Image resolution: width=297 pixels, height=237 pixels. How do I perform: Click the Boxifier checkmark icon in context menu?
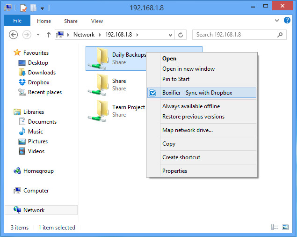click(x=152, y=93)
